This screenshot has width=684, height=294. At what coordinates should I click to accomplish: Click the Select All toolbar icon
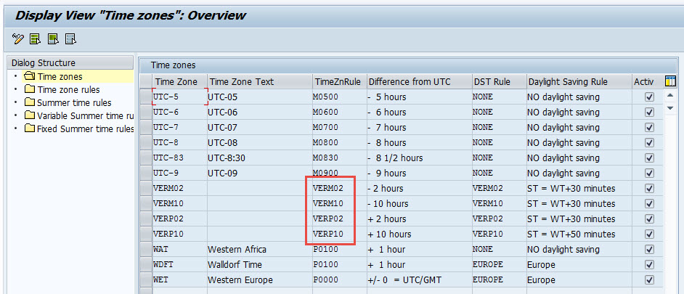(x=35, y=39)
